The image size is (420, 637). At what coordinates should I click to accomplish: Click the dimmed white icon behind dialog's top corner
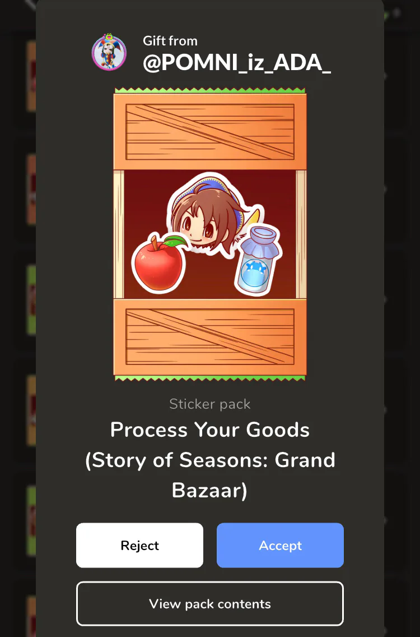point(30,4)
